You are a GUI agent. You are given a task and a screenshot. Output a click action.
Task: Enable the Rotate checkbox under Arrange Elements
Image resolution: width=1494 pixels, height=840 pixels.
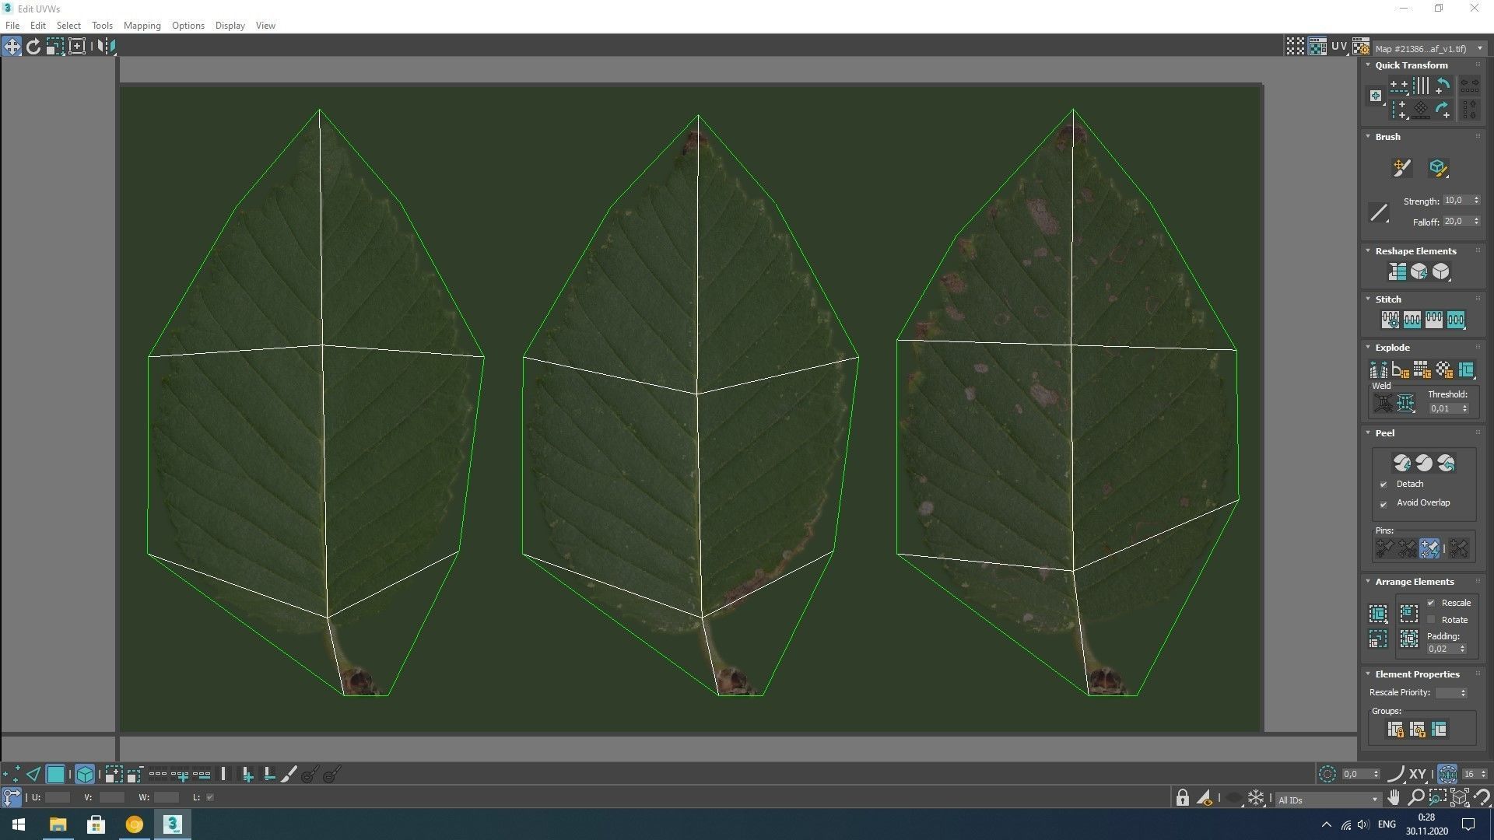(1431, 619)
